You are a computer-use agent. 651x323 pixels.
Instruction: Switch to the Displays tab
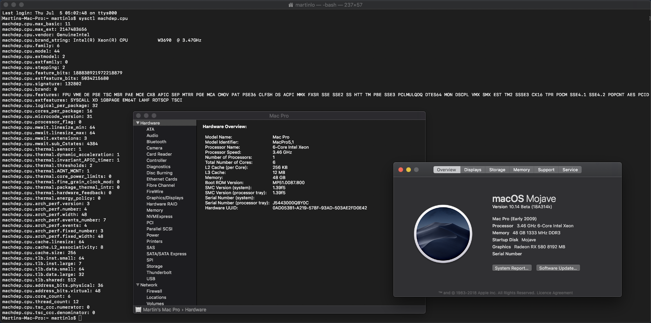coord(473,170)
